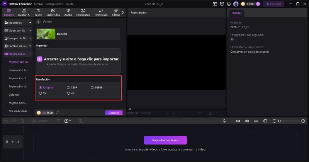309x162 pixels.
Task: Select the 4K resolution option
Action: click(x=71, y=94)
